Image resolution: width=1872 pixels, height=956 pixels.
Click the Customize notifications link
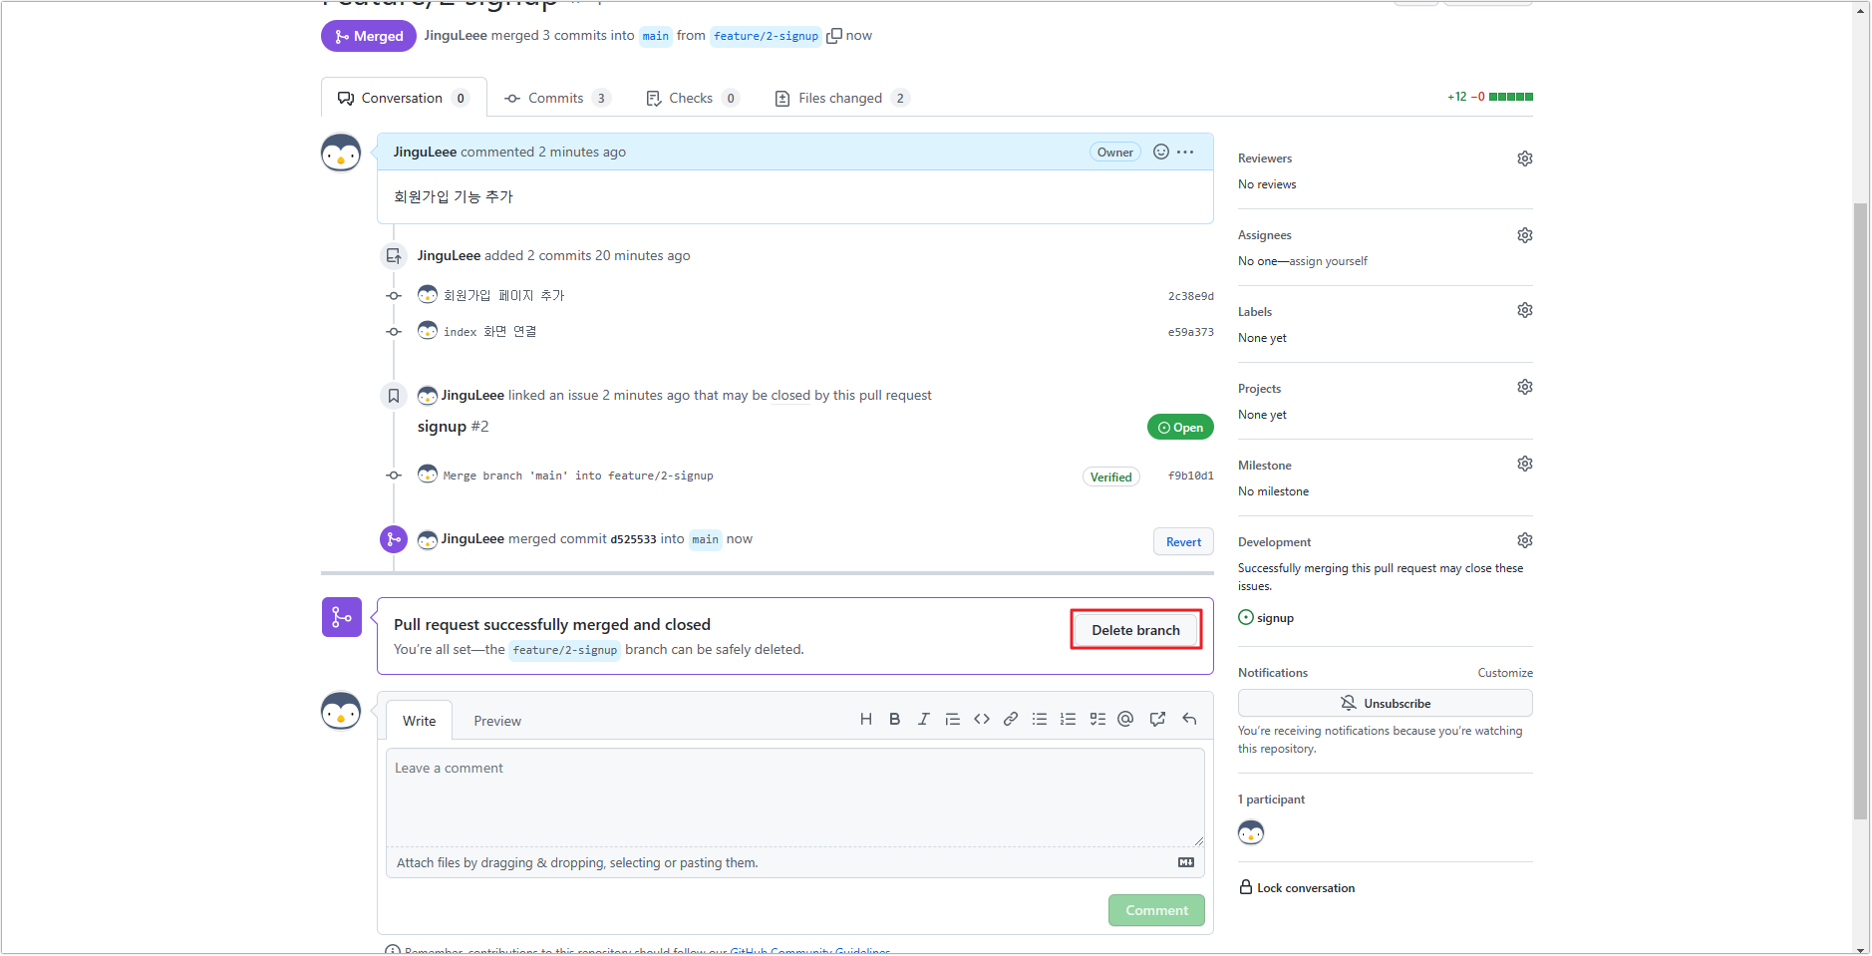(x=1505, y=673)
